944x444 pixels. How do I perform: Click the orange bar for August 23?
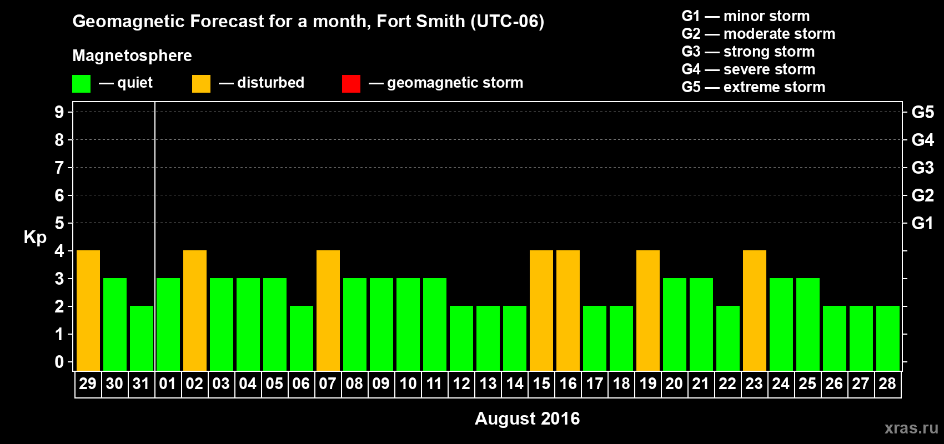pyautogui.click(x=755, y=310)
